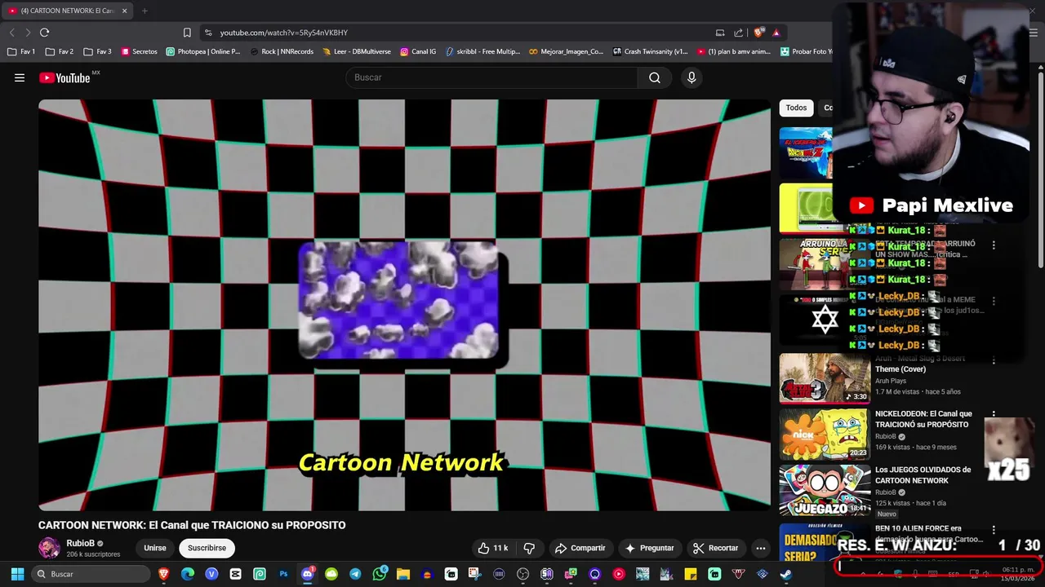Open WhatsApp from the taskbar
The height and width of the screenshot is (587, 1045).
pos(380,574)
